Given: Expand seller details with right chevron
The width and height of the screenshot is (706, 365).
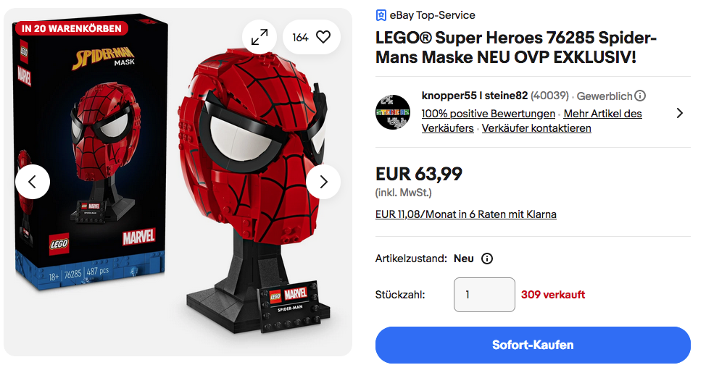Looking at the screenshot, I should click(679, 113).
